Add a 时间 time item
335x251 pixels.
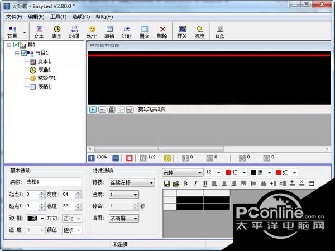pos(74,32)
